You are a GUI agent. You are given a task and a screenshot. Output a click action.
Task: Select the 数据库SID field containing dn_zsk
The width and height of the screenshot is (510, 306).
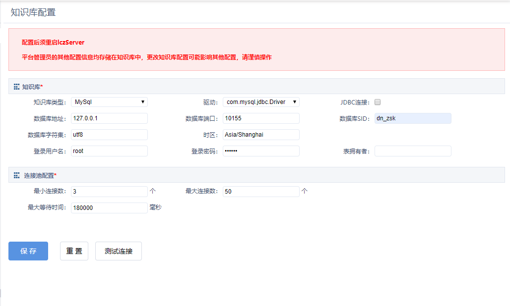(x=413, y=118)
